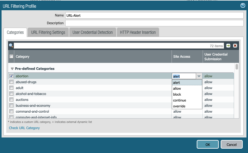Screen dimensions: 248x153
Task: Click the help question mark icon
Action: coord(243,6)
